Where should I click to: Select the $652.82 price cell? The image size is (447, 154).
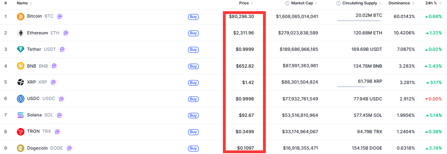pyautogui.click(x=245, y=66)
